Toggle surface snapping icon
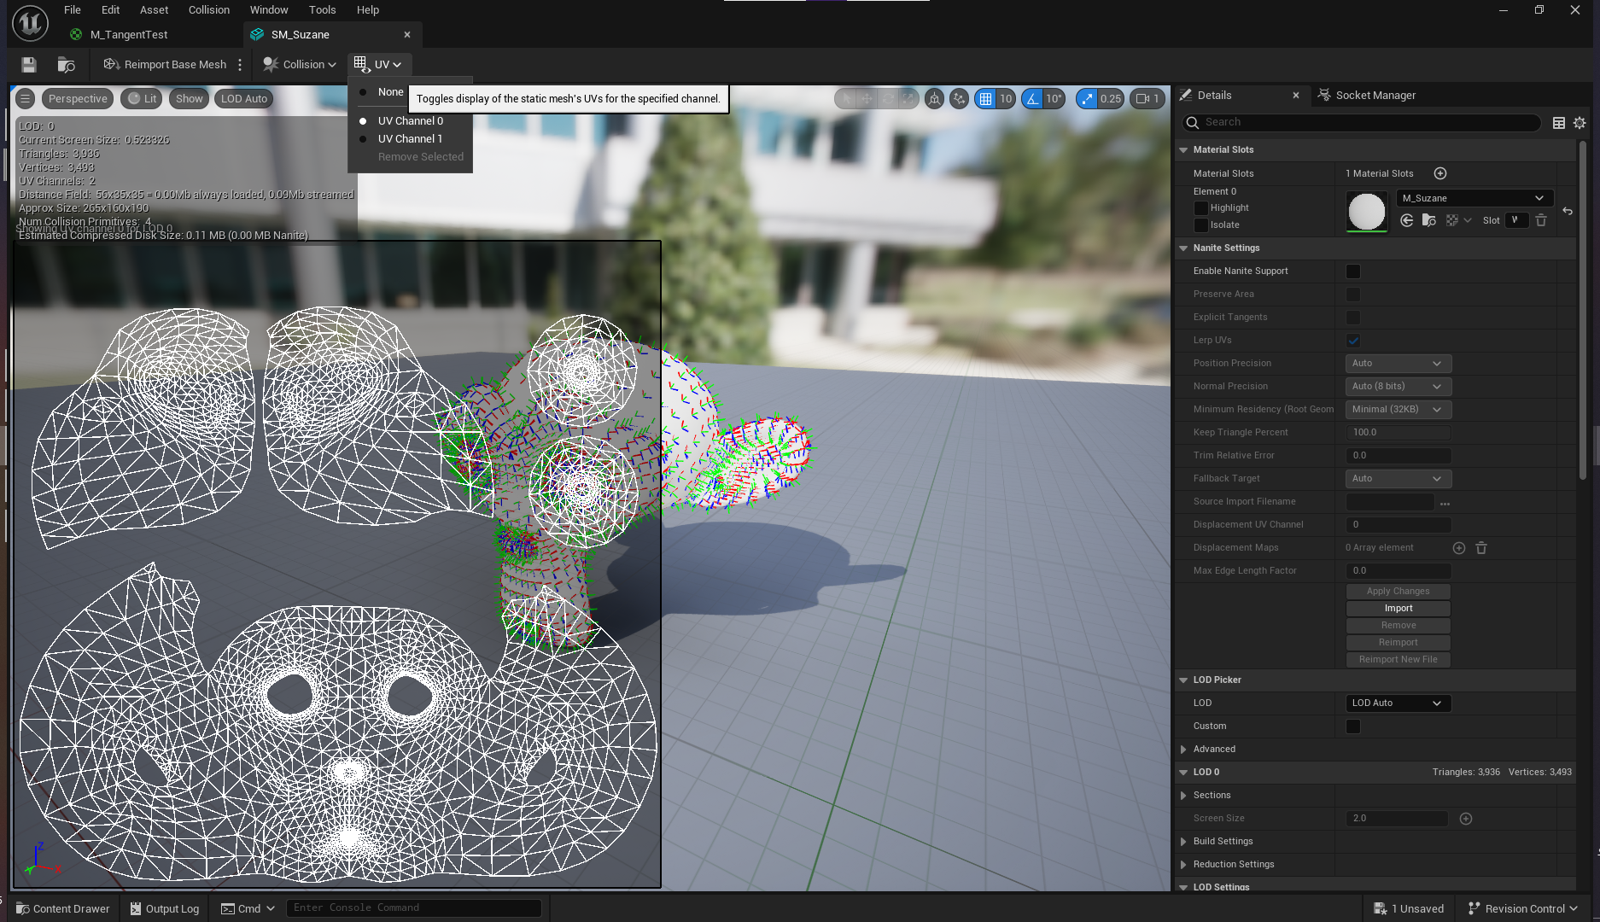This screenshot has height=922, width=1600. click(960, 99)
